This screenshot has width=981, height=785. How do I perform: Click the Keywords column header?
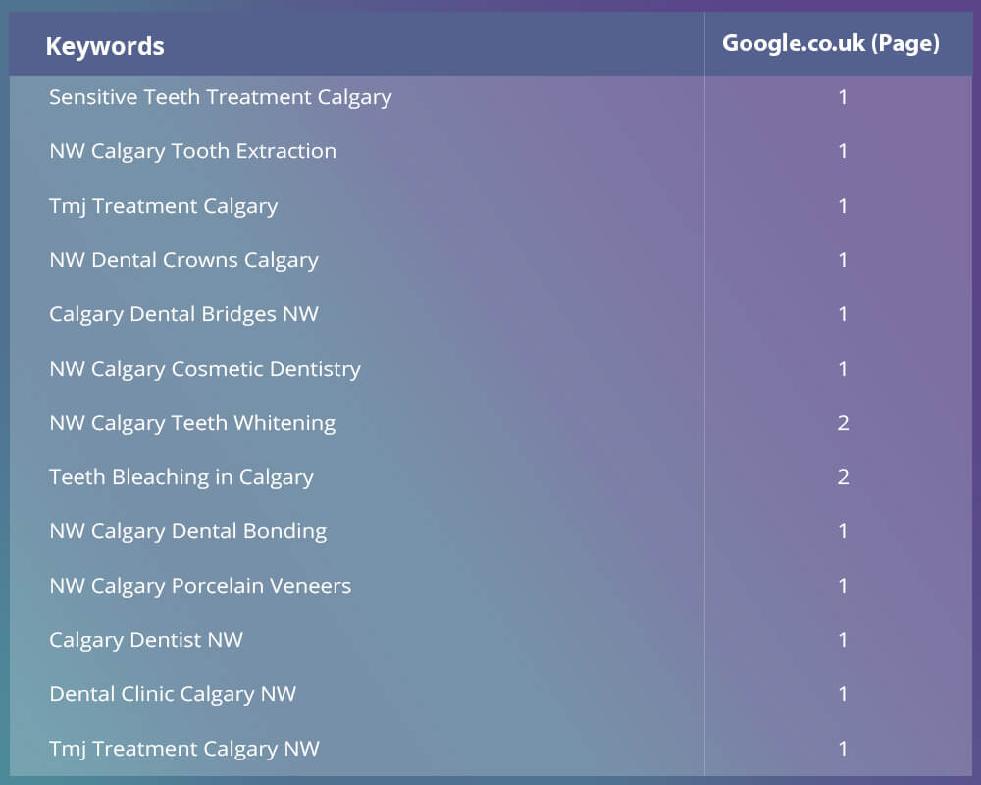pos(105,46)
